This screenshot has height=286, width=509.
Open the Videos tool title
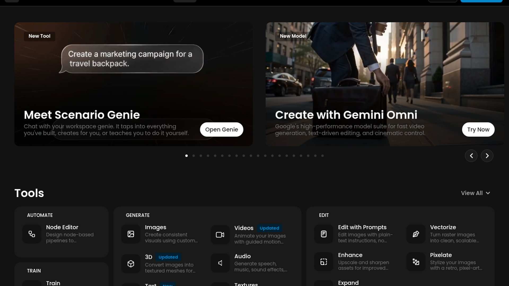[244, 228]
